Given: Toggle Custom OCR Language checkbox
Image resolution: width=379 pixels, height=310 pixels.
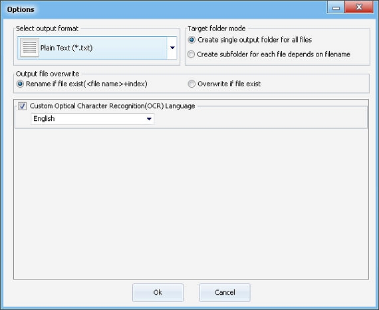Looking at the screenshot, I should 22,106.
